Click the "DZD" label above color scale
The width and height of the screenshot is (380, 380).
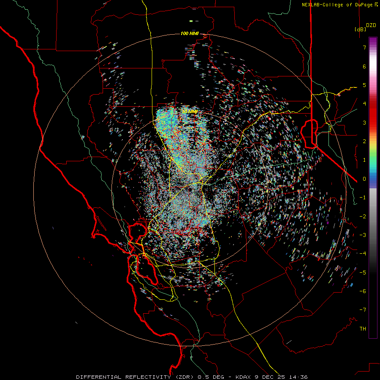[371, 25]
